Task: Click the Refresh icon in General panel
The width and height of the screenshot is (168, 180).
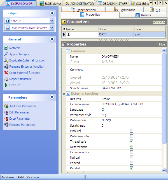Action: pos(6,48)
